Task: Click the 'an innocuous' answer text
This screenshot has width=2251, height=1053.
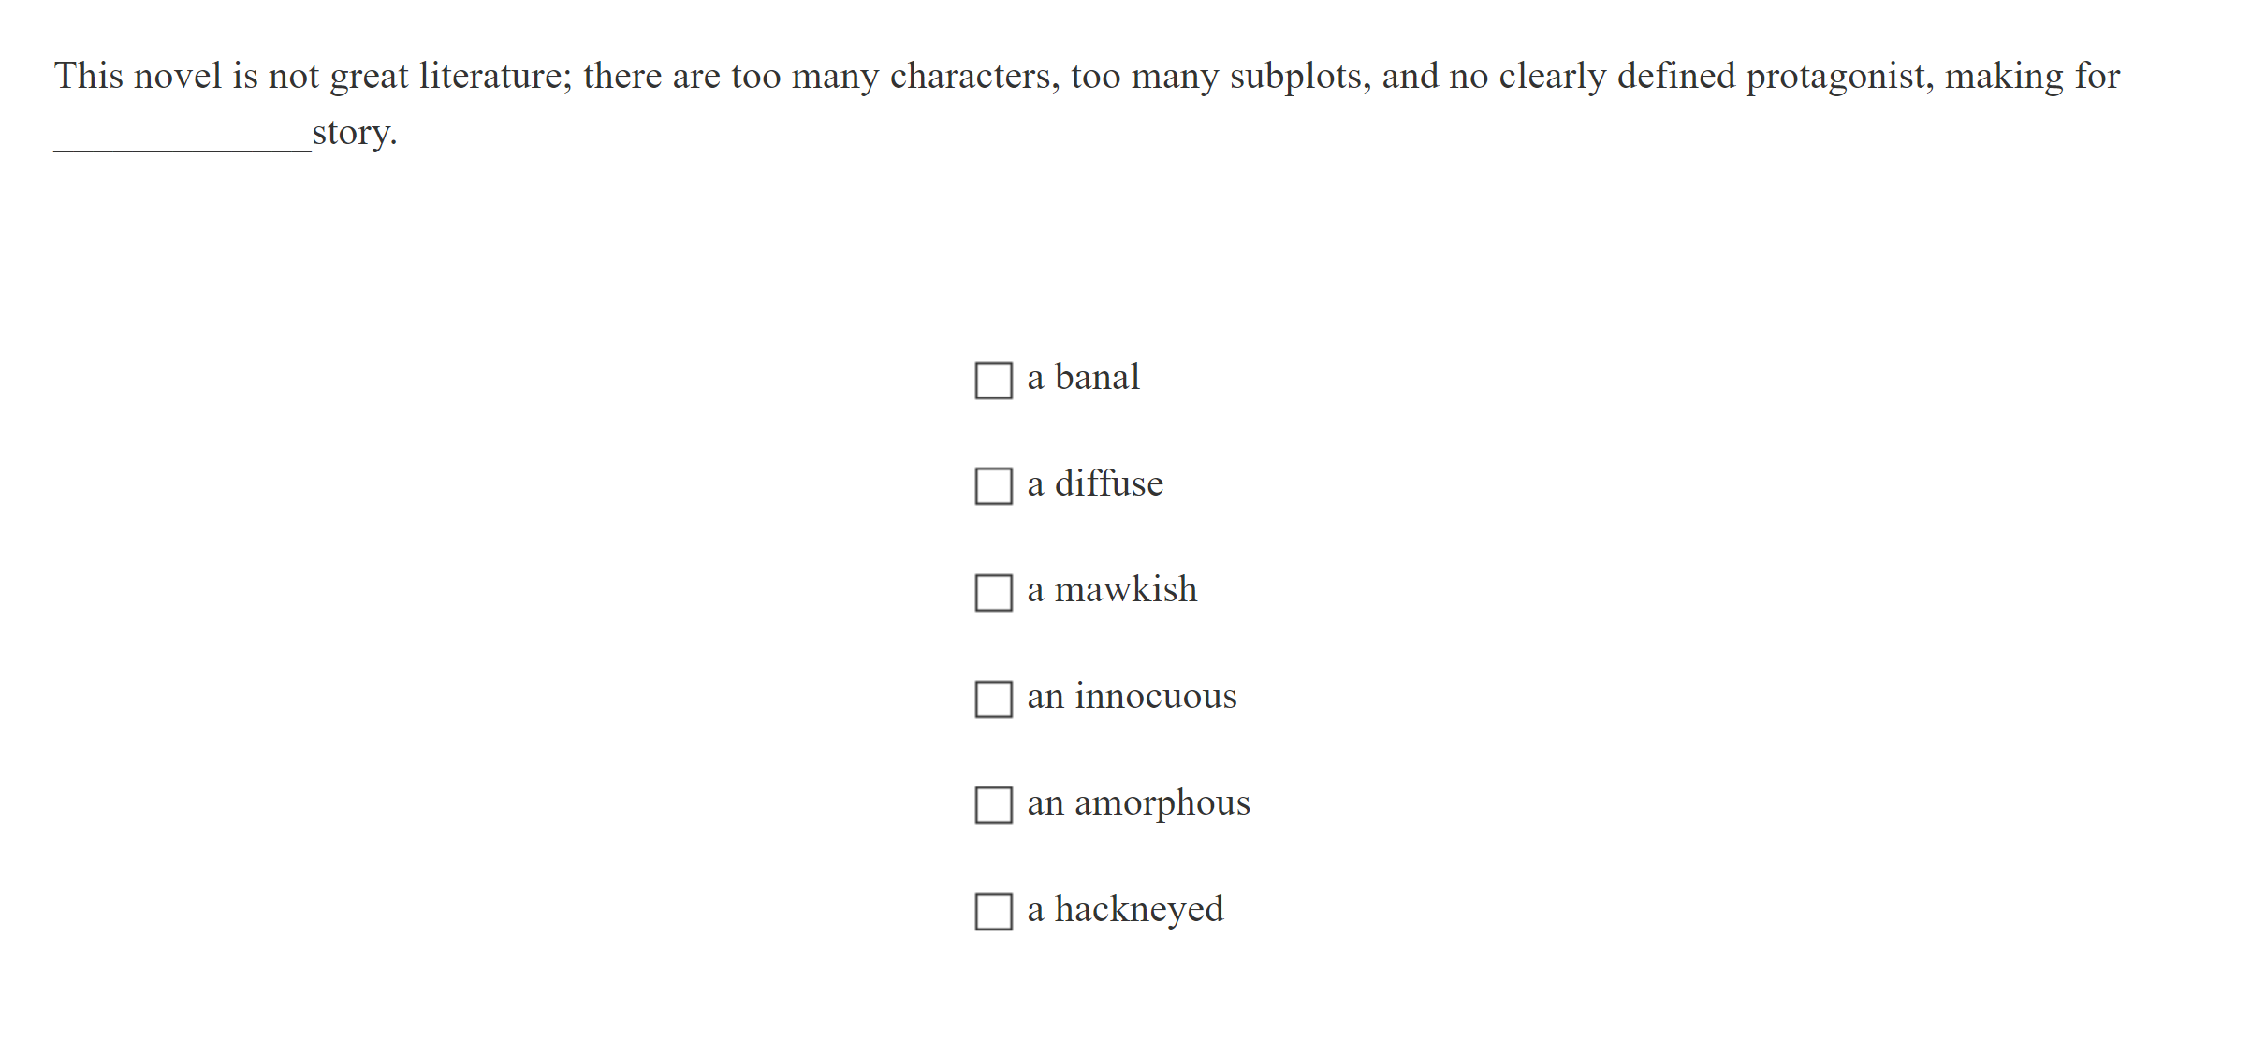Action: [1132, 697]
